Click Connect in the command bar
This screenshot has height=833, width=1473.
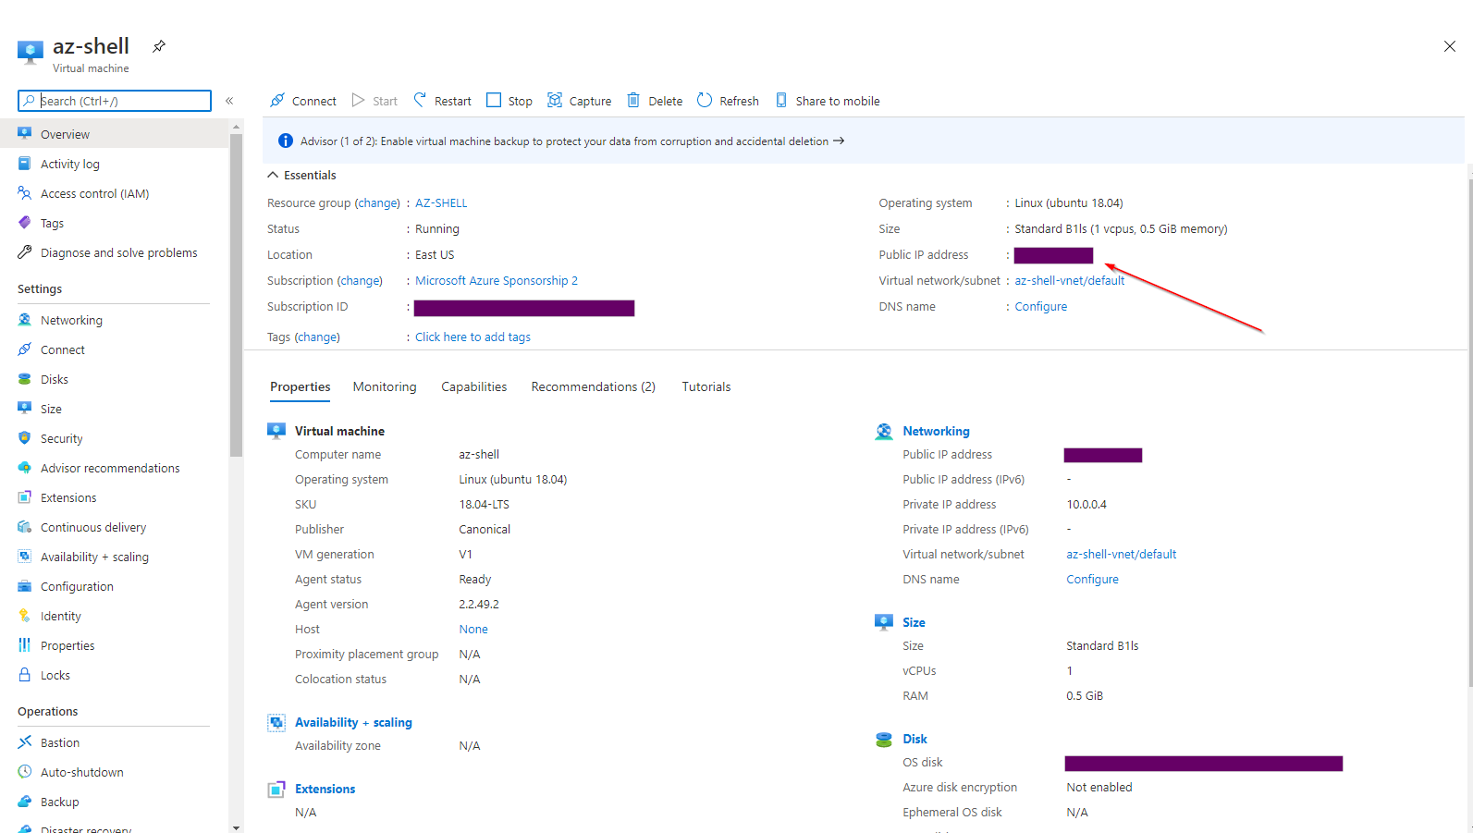pos(303,101)
